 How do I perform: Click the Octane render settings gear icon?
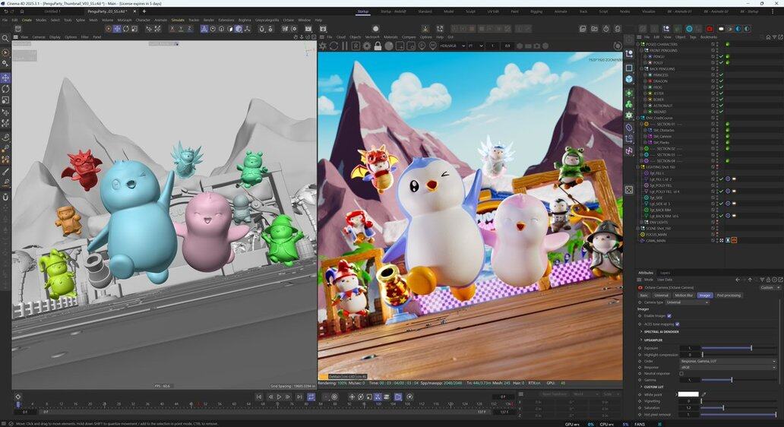[x=367, y=46]
